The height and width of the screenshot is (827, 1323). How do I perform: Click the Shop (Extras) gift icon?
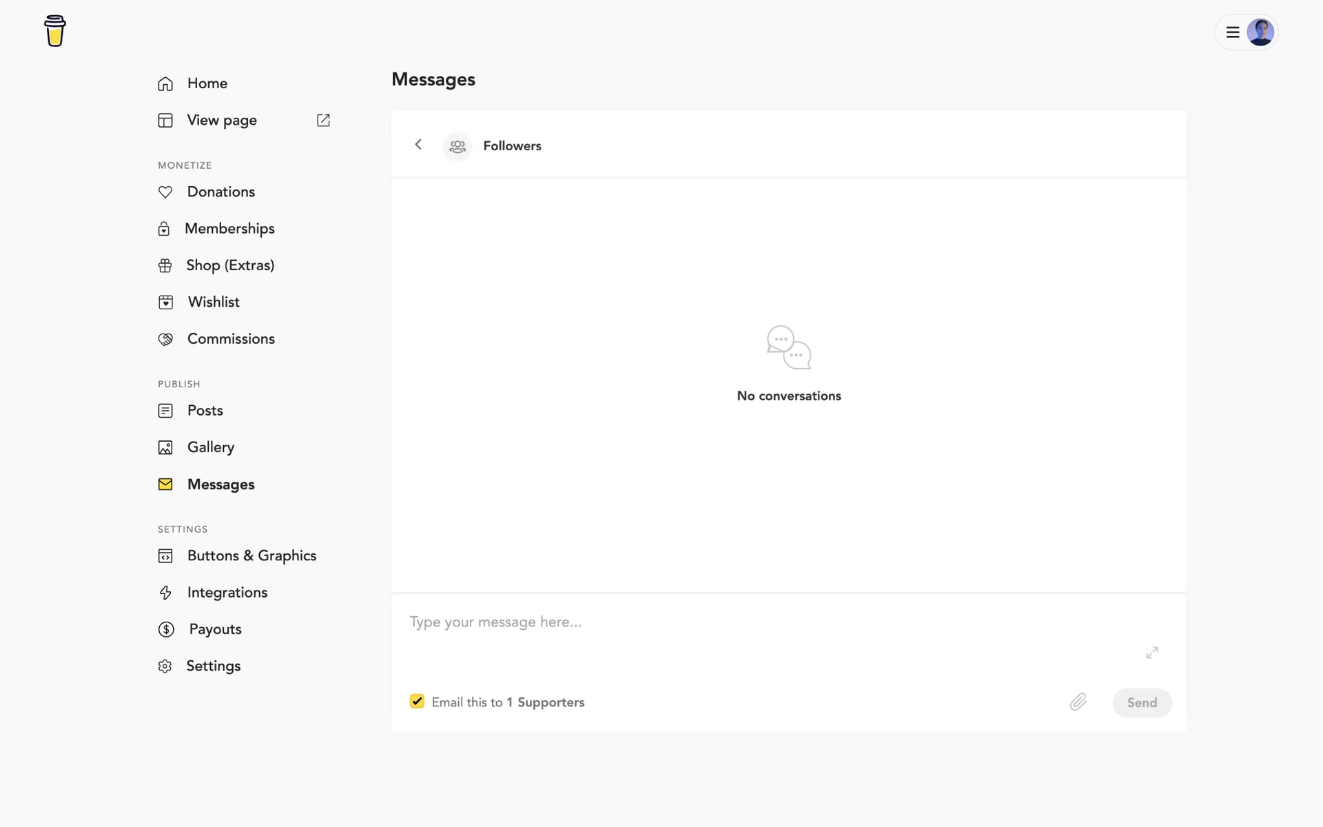pos(165,266)
